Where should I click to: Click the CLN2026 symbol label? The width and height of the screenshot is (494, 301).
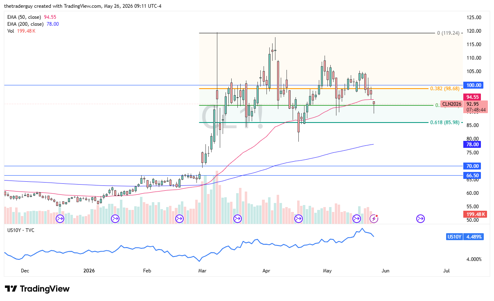tap(452, 104)
